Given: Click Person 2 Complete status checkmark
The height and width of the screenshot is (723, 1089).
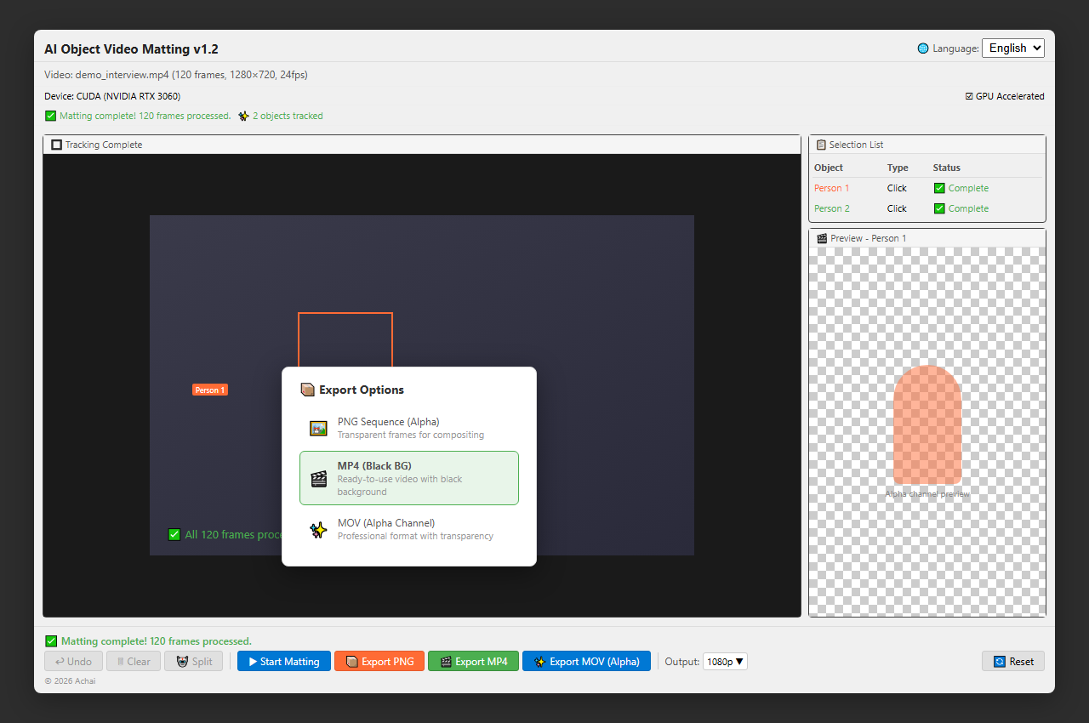Looking at the screenshot, I should pos(939,208).
